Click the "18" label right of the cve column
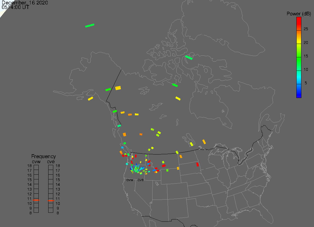 (x=58, y=166)
